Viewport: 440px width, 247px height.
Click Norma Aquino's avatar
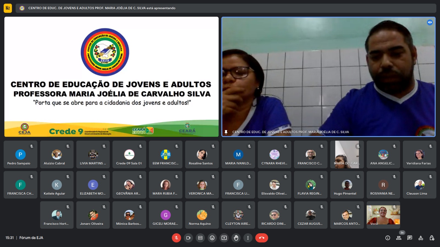[202, 215]
